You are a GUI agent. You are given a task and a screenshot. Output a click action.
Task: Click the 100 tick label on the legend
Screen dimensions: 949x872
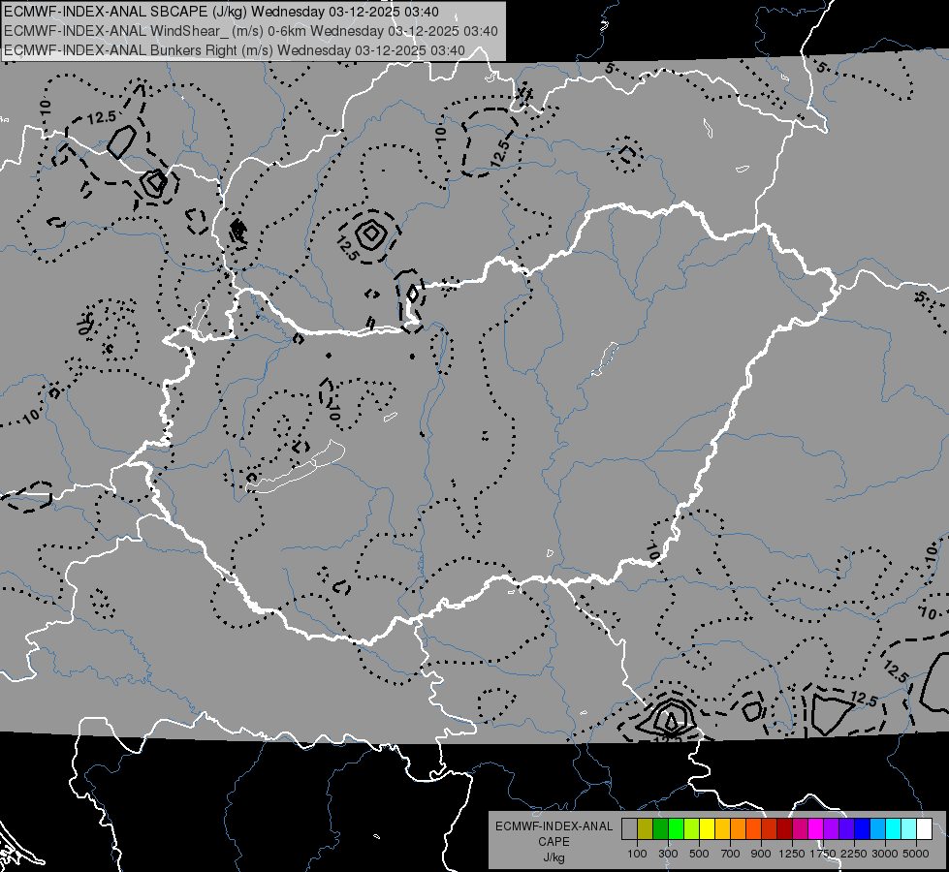click(x=637, y=854)
